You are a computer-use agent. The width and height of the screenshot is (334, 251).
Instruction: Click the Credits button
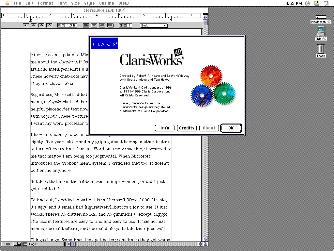pos(187,128)
